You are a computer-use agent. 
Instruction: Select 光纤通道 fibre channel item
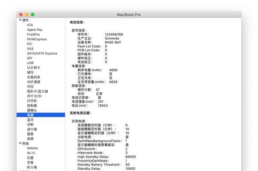[33, 82]
